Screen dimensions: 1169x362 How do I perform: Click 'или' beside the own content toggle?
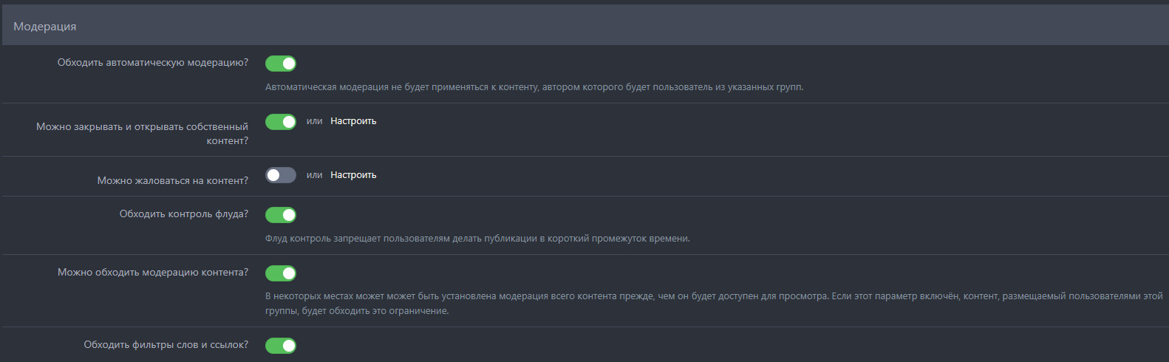coord(315,121)
